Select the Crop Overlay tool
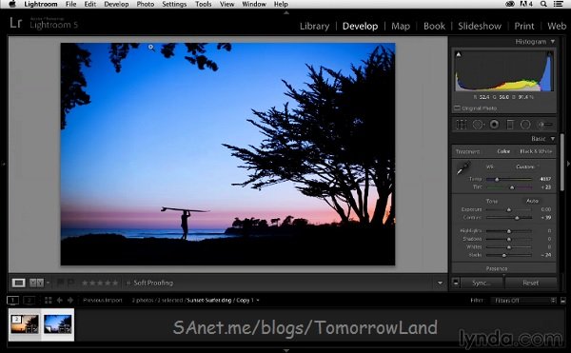The height and width of the screenshot is (353, 571). pos(462,125)
